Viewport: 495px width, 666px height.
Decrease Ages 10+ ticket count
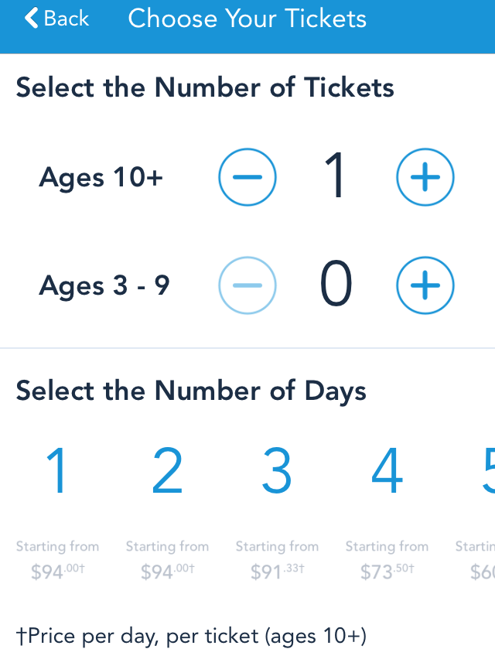click(x=247, y=177)
